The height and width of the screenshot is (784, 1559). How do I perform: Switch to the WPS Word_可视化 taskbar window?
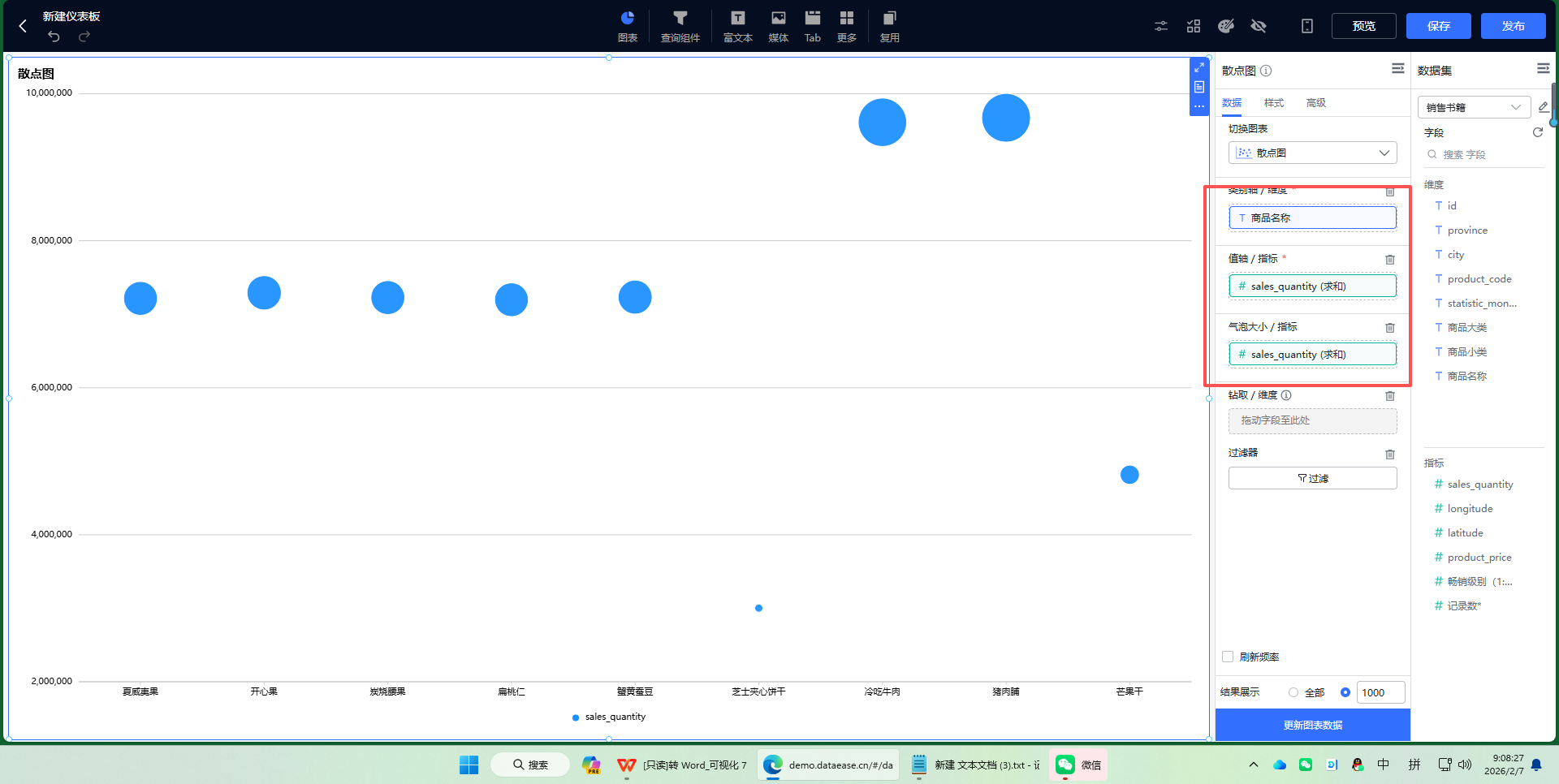tap(682, 765)
